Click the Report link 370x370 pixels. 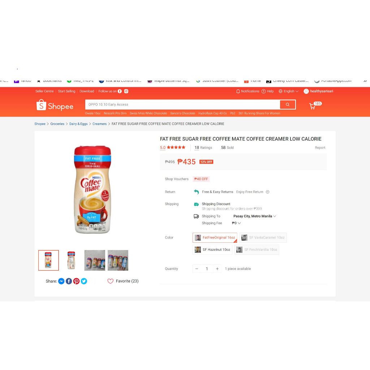click(x=320, y=148)
